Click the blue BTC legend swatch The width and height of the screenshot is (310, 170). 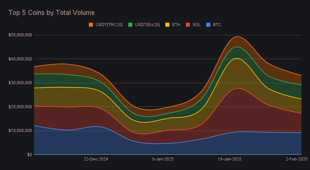click(208, 25)
